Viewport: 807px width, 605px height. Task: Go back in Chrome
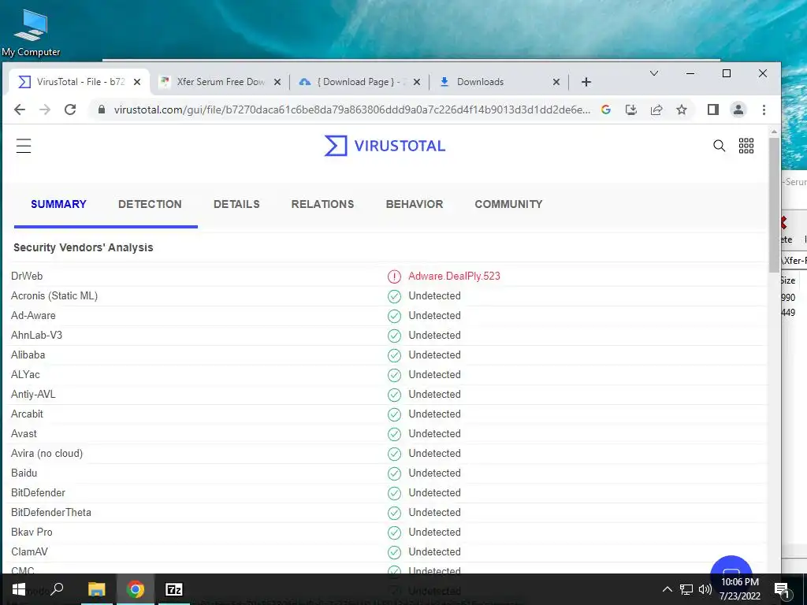(x=20, y=109)
